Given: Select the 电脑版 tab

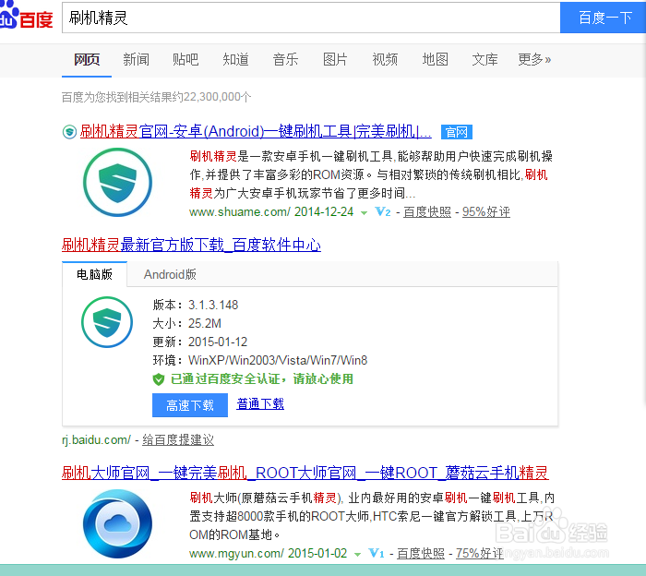Looking at the screenshot, I should (x=94, y=274).
